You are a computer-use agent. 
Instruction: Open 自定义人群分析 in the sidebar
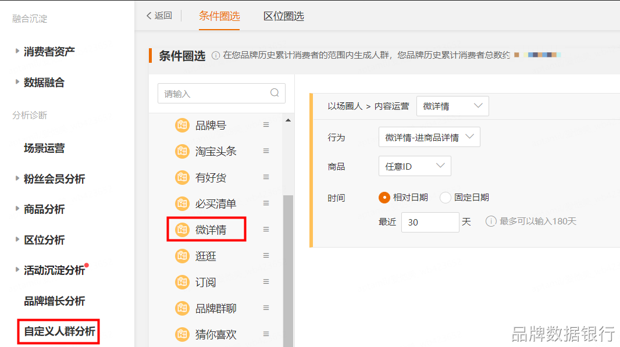pos(59,332)
